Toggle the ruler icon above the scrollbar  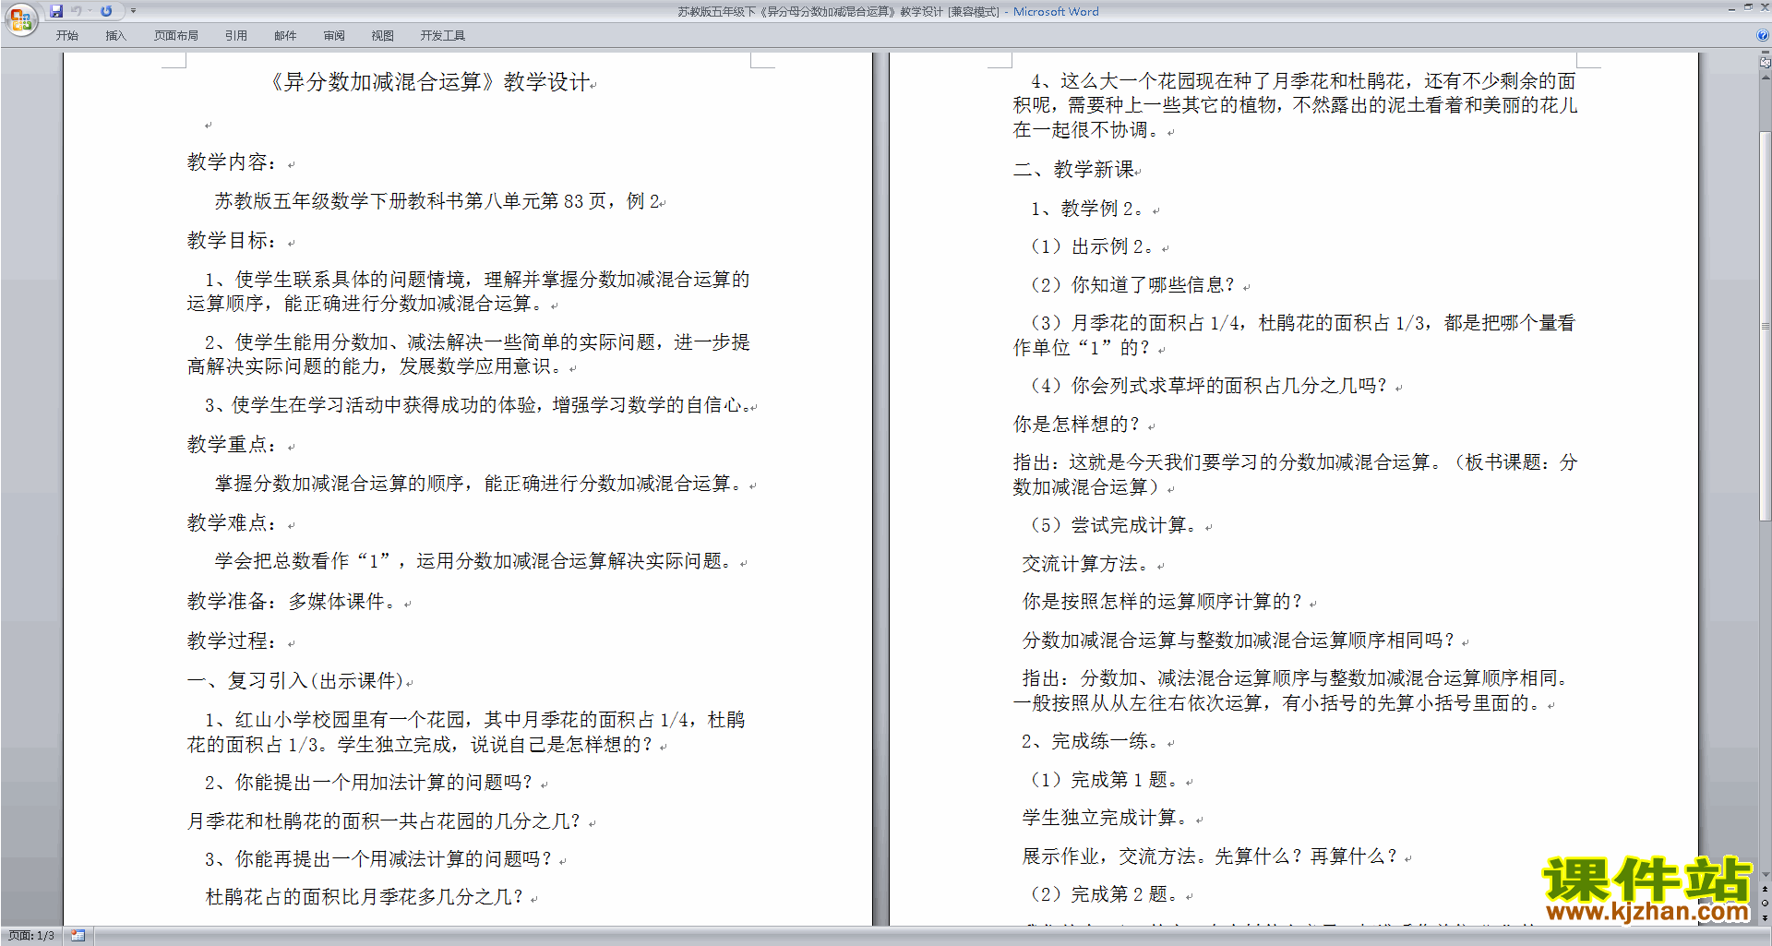pos(1765,64)
